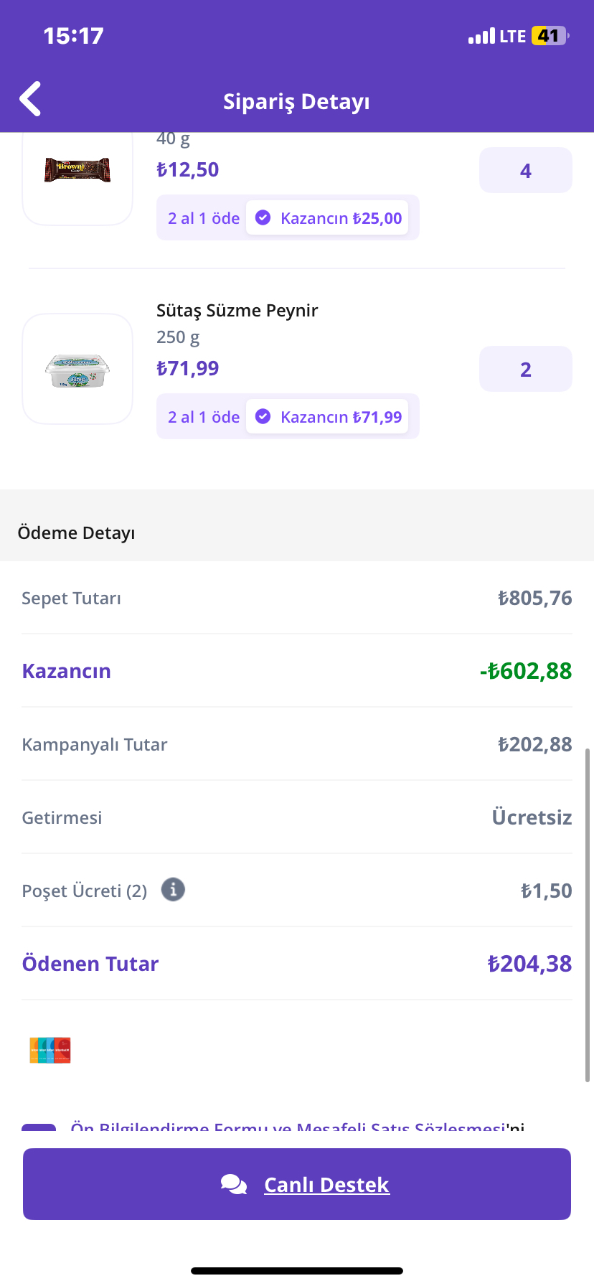The height and width of the screenshot is (1286, 594).
Task: Tap the Canlı Destek button
Action: click(297, 1184)
